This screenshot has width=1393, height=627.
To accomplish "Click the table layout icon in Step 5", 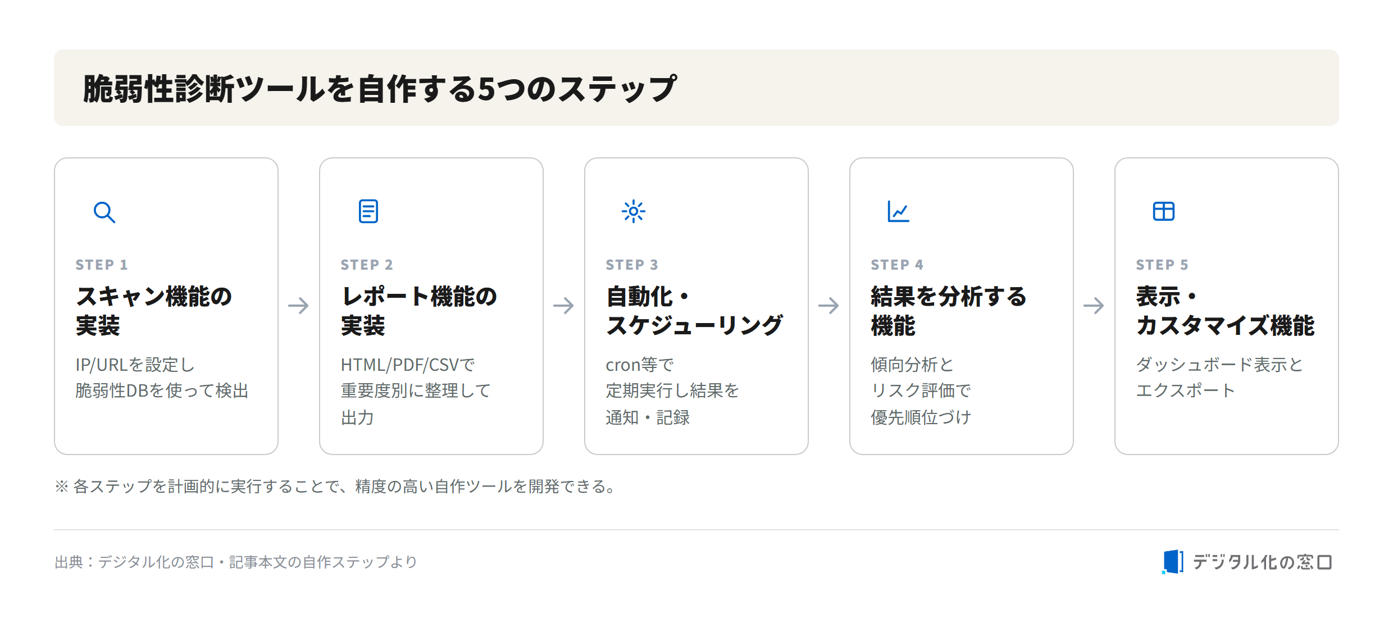I will point(1164,211).
